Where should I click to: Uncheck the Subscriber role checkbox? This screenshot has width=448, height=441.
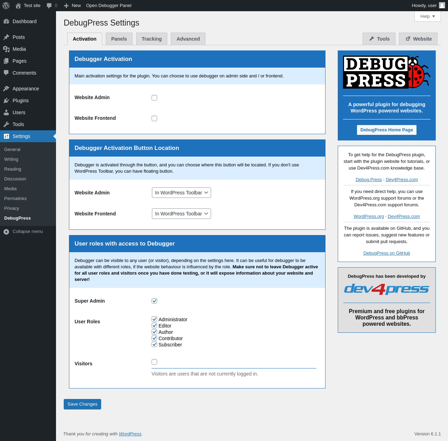pos(154,344)
